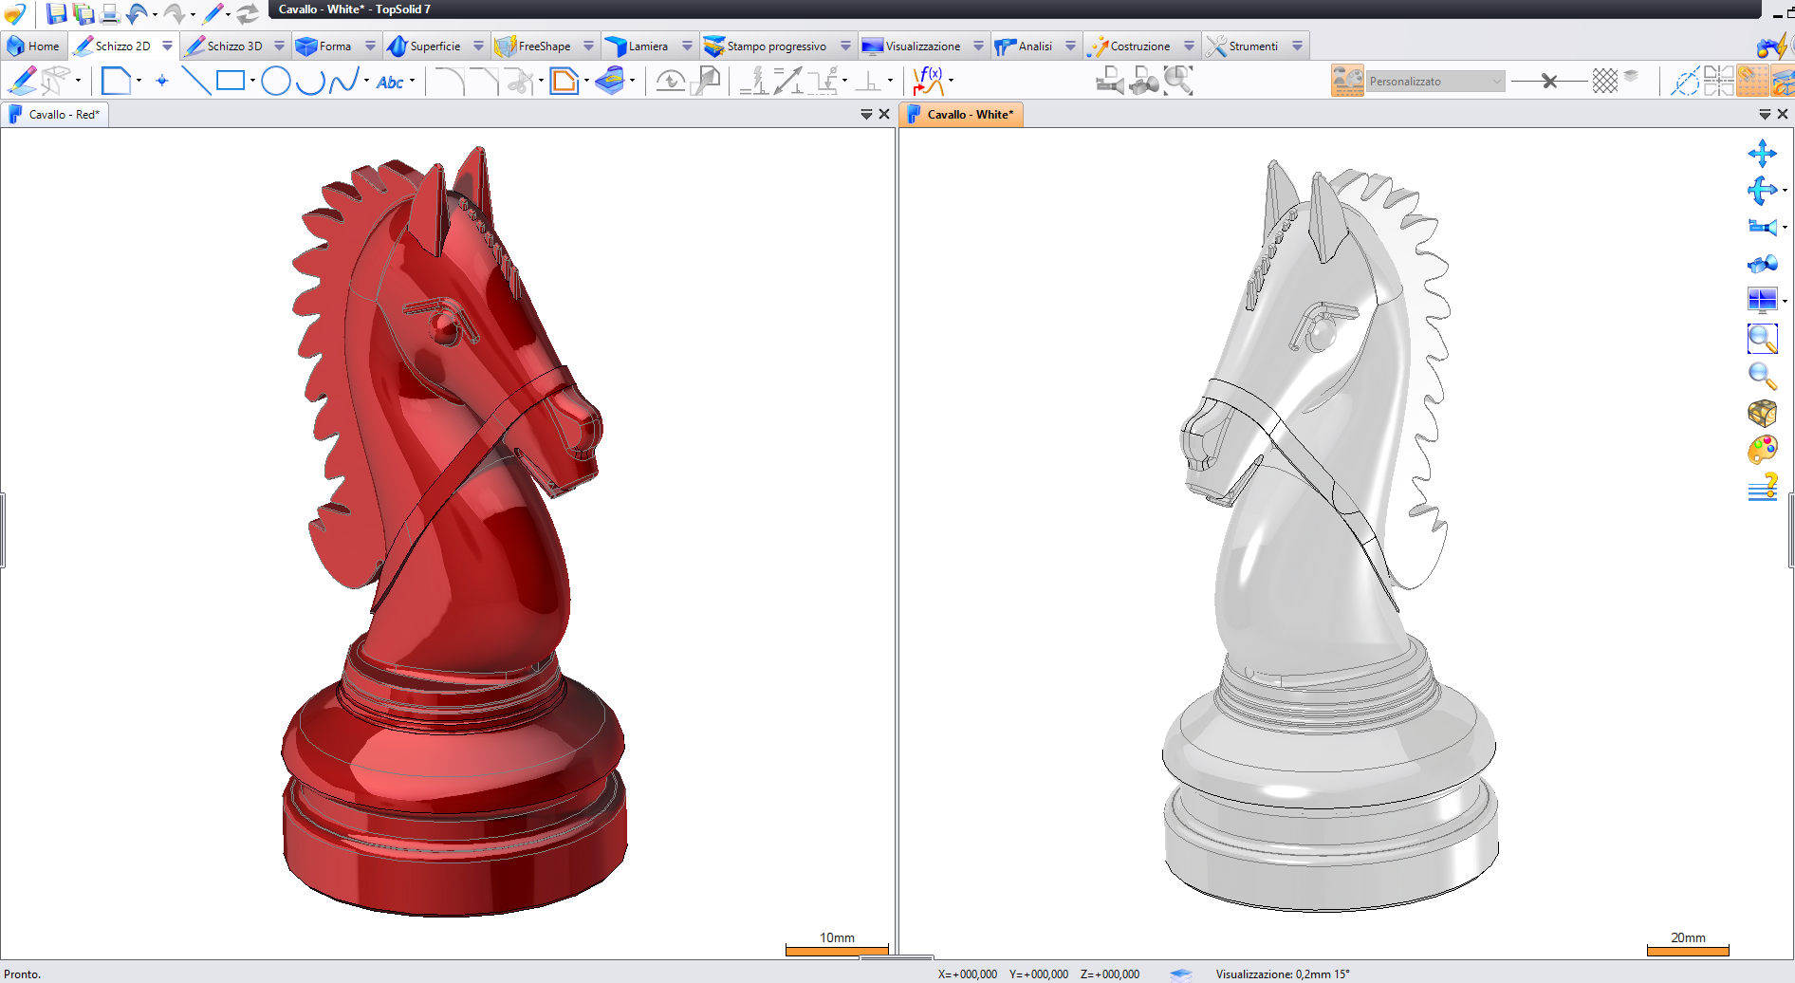Toggle the attributes palette button beside Personalizzato
Image resolution: width=1795 pixels, height=983 pixels.
coord(1347,81)
